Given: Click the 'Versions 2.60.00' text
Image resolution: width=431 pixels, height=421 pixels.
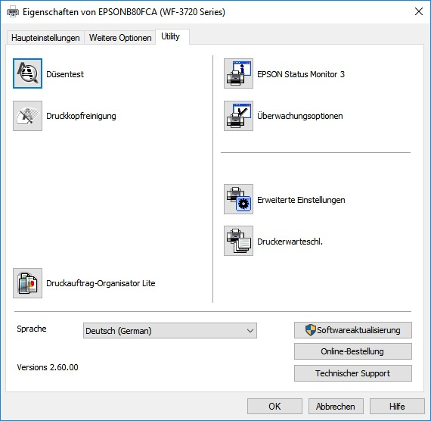Looking at the screenshot, I should (48, 367).
